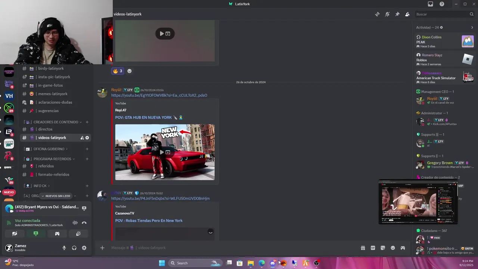The image size is (478, 269).
Task: Toggle the member list icon
Action: click(407, 14)
